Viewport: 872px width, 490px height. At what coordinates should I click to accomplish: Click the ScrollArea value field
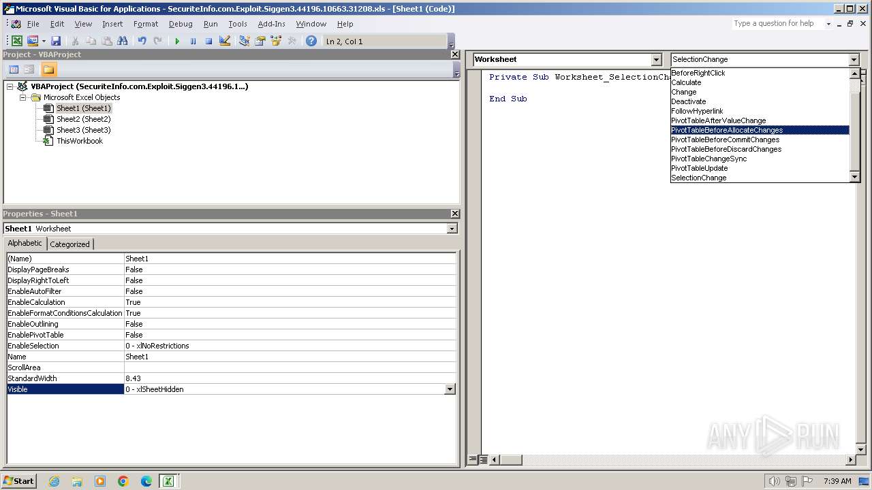[x=290, y=367]
